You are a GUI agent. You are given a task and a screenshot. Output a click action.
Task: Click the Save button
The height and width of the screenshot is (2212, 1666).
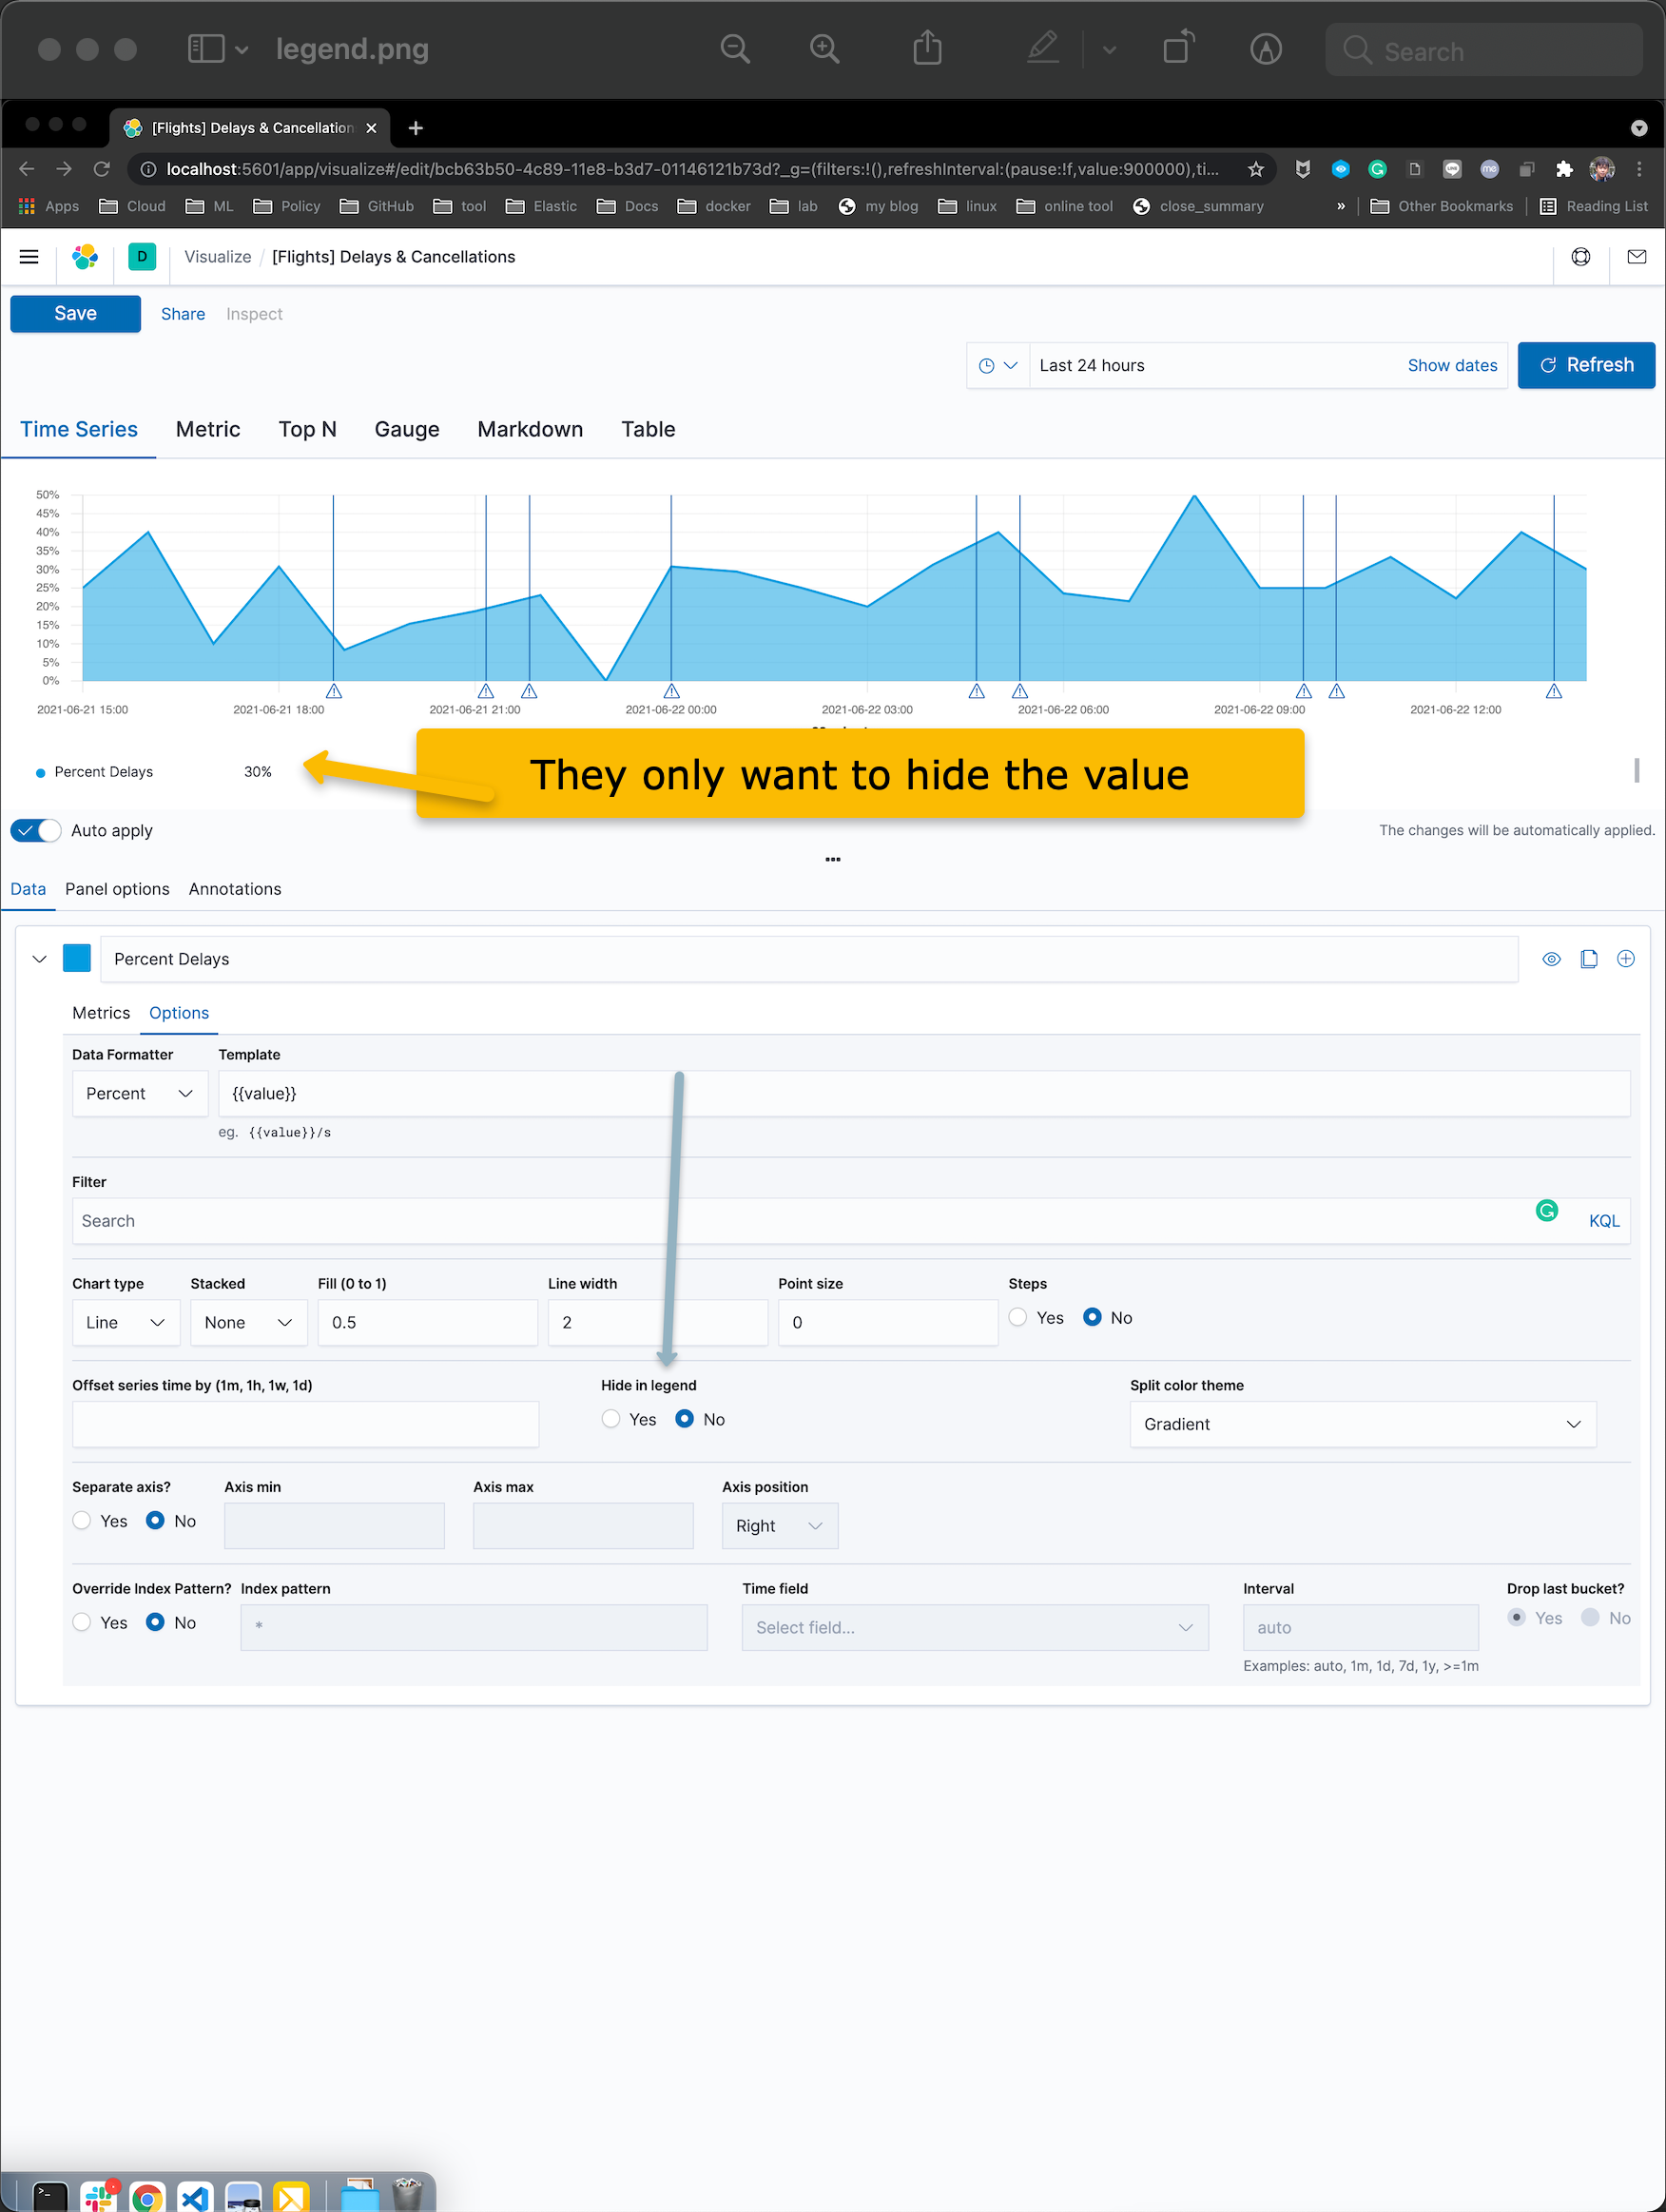click(x=75, y=313)
